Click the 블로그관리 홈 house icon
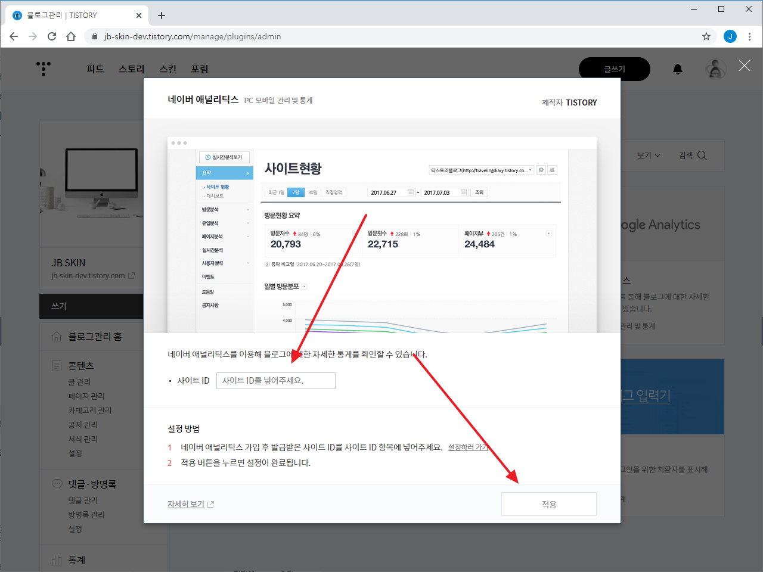 click(x=57, y=337)
